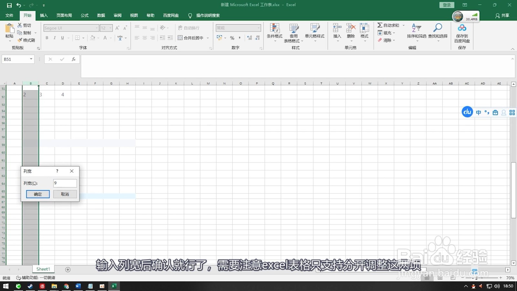The width and height of the screenshot is (517, 291).
Task: Click the help question mark in dialog
Action: click(57, 171)
